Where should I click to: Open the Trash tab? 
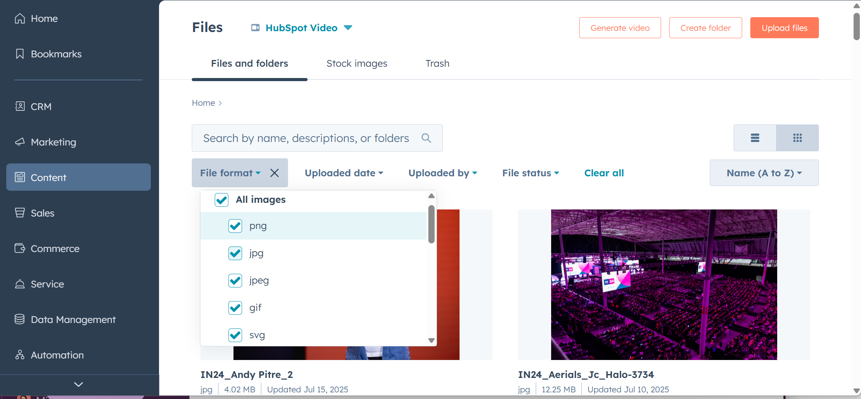coord(437,64)
